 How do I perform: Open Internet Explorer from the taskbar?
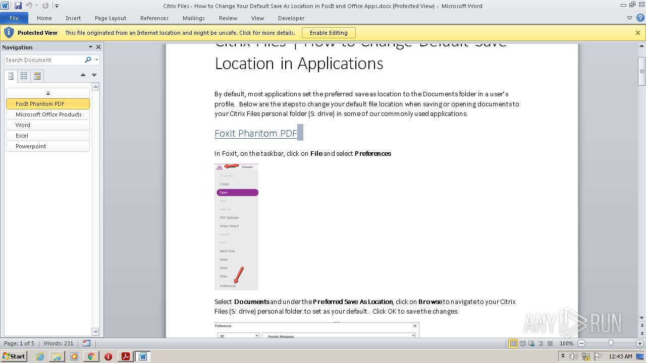pyautogui.click(x=40, y=356)
